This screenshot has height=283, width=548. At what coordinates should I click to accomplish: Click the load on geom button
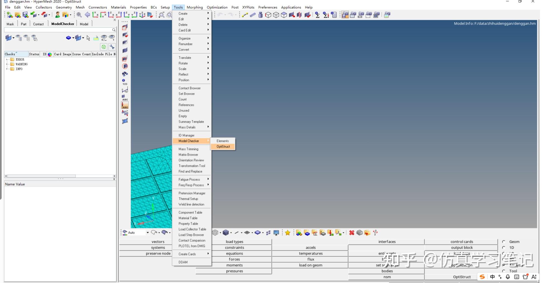coord(310,265)
